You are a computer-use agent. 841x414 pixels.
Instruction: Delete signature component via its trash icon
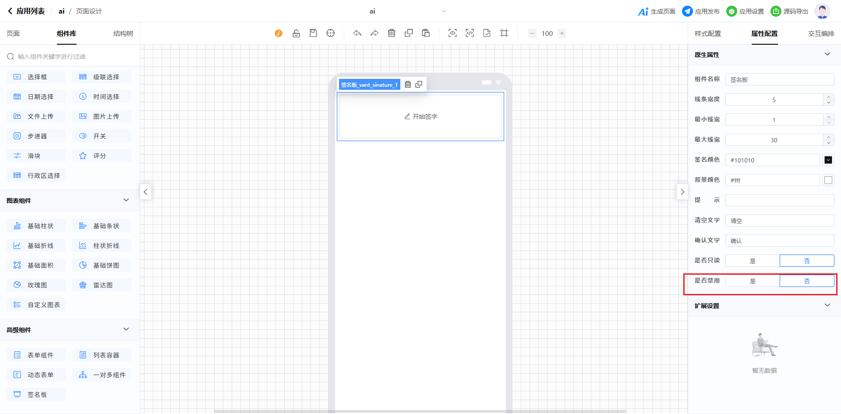[x=408, y=85]
